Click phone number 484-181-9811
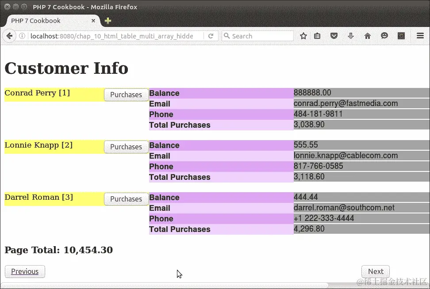Image resolution: width=430 pixels, height=289 pixels. (x=318, y=114)
